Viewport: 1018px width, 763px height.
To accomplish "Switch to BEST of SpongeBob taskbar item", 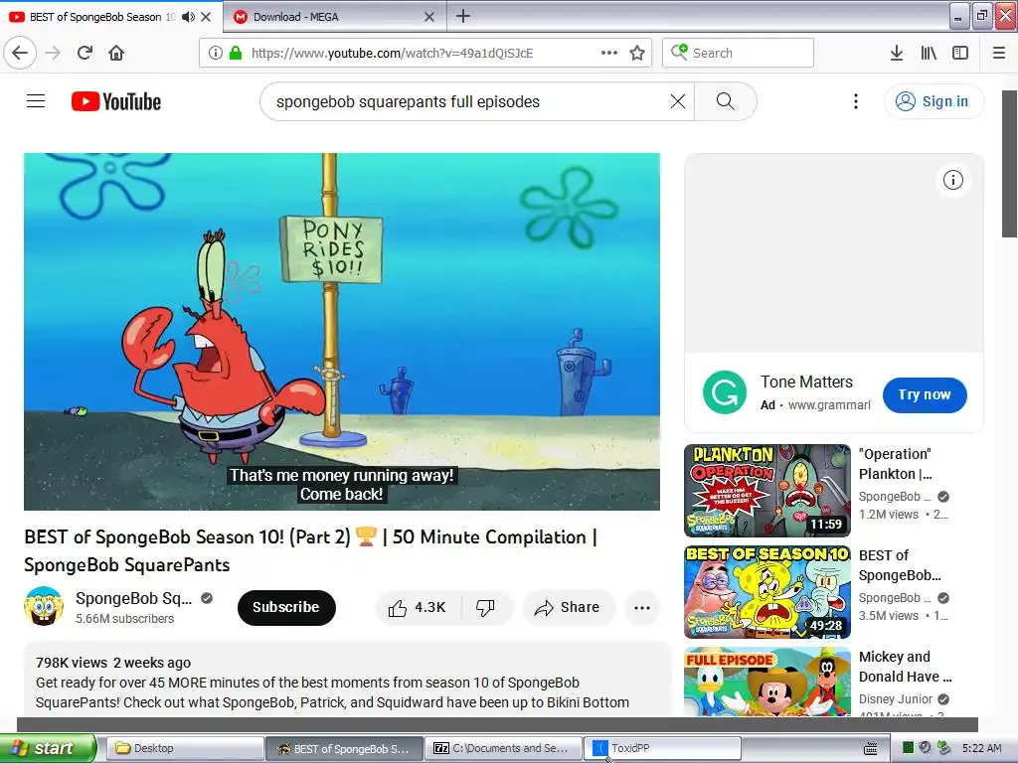I will (344, 748).
